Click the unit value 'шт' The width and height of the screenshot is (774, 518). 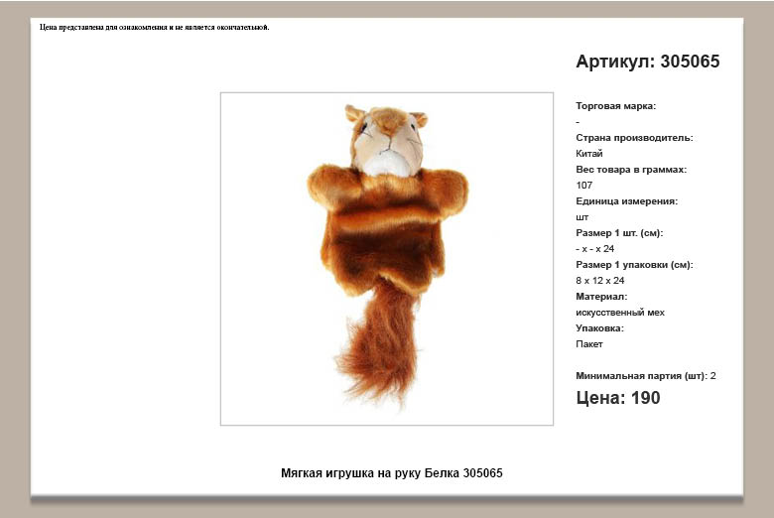[581, 217]
